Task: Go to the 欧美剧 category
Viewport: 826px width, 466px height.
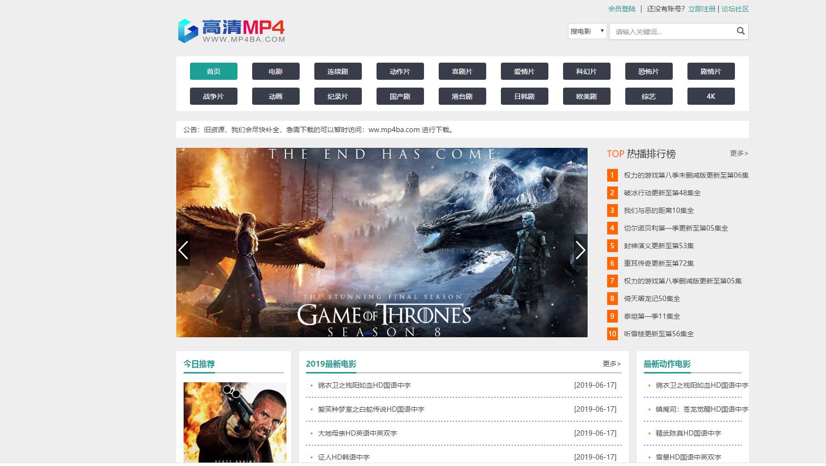Action: [x=587, y=96]
